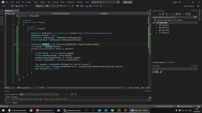The width and height of the screenshot is (202, 113).
Task: Open the x86 platform dropdown
Action: click(52, 6)
